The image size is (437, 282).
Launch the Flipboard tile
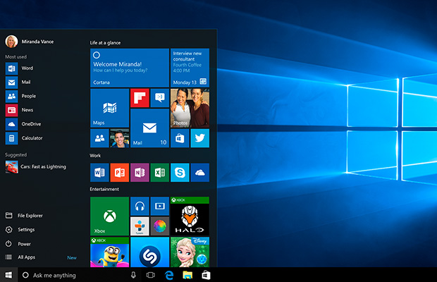pyautogui.click(x=140, y=97)
